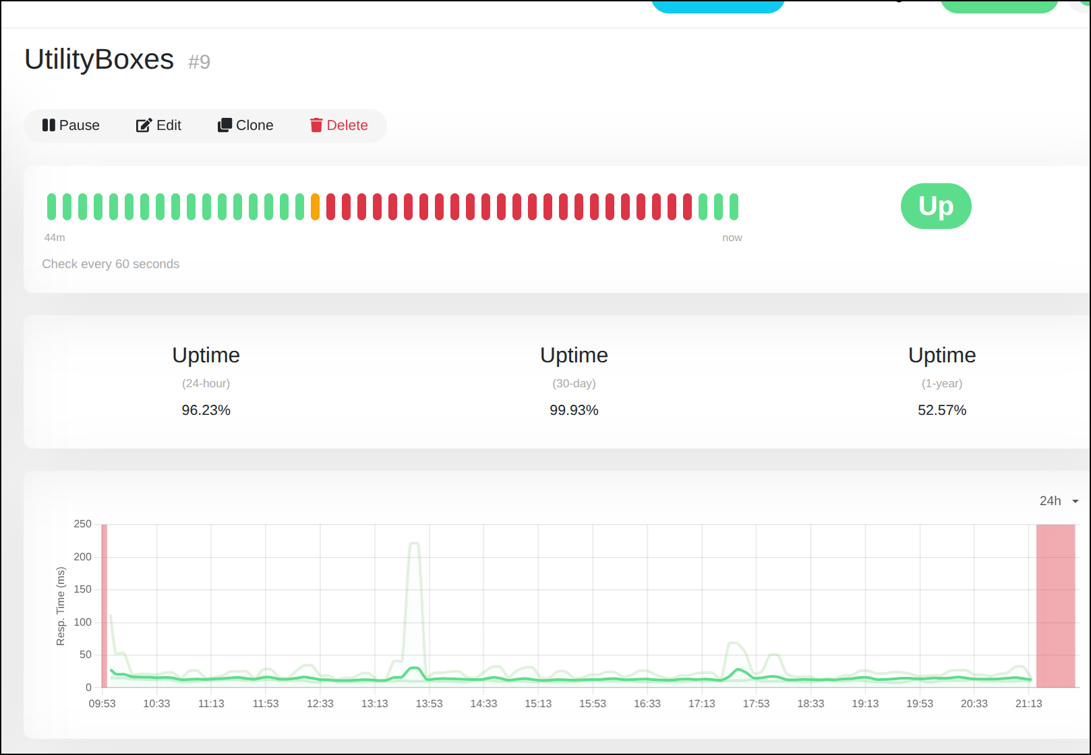Viewport: 1091px width, 755px height.
Task: Click the first green heartbeat bar on the left
Action: point(51,207)
